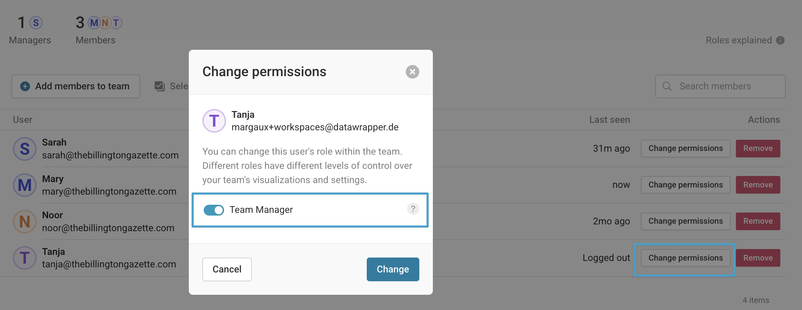
Task: Click Sarah's S avatar in user list
Action: pyautogui.click(x=24, y=149)
